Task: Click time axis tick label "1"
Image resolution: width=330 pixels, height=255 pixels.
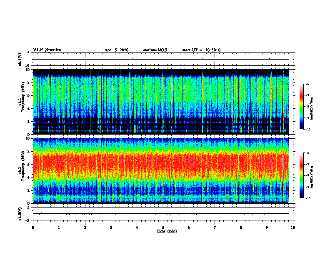Action: click(59, 227)
